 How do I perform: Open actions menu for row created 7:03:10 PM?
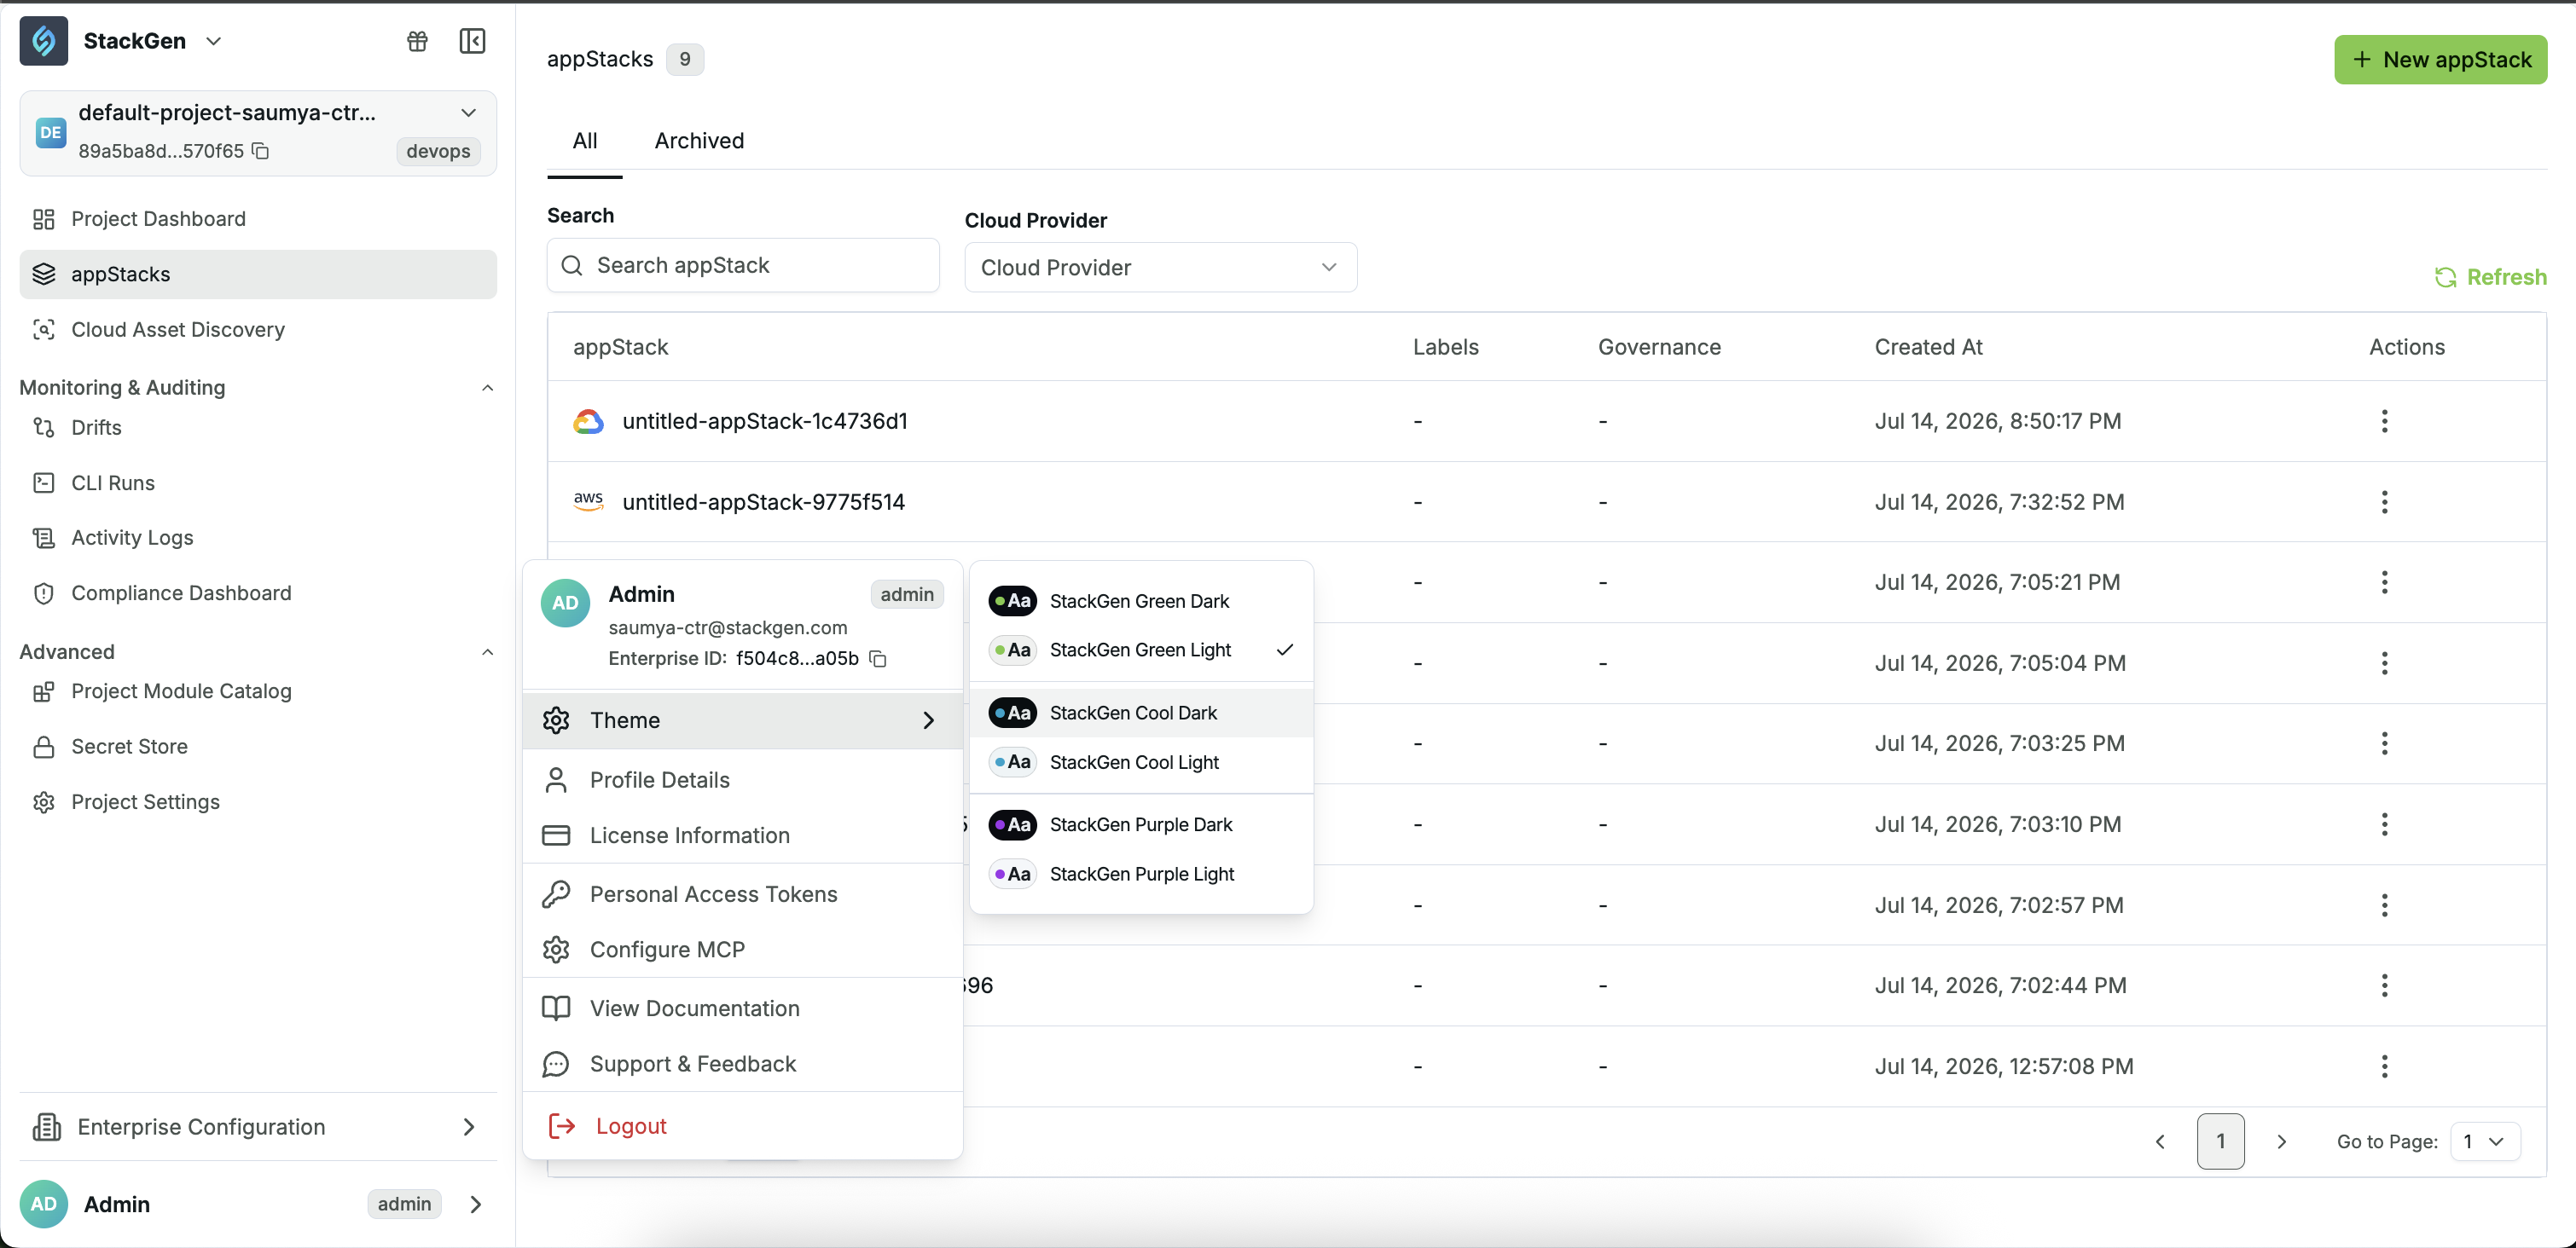coord(2384,824)
